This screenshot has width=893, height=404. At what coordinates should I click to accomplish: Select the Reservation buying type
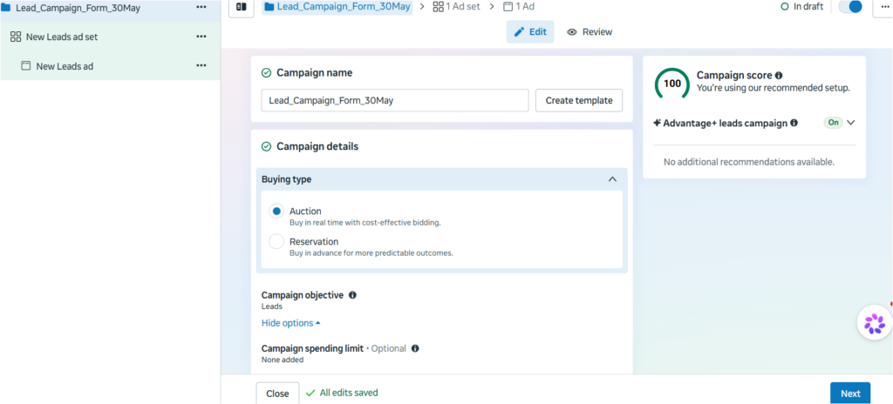[x=276, y=241]
